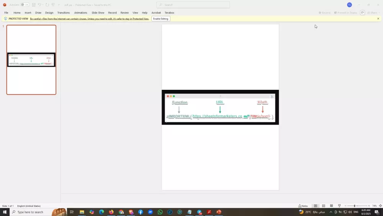383x216 pixels.
Task: Click the zoom out minus button
Action: 345,206
